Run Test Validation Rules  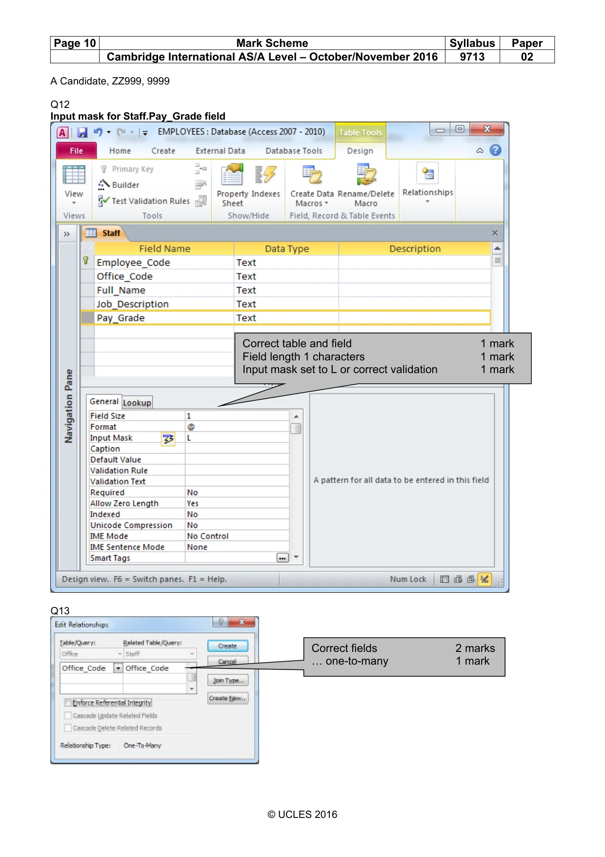(143, 201)
